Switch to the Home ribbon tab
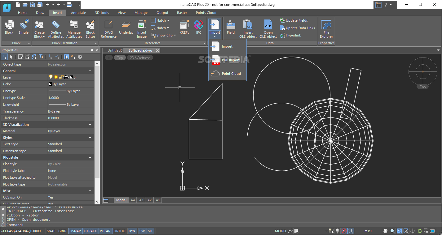 pos(23,13)
